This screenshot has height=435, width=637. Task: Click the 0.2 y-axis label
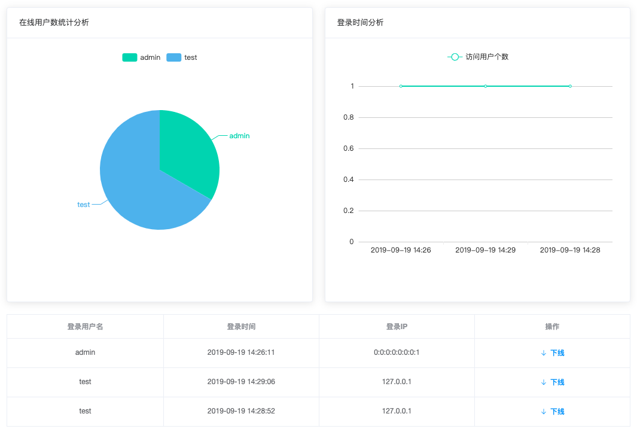pos(349,211)
